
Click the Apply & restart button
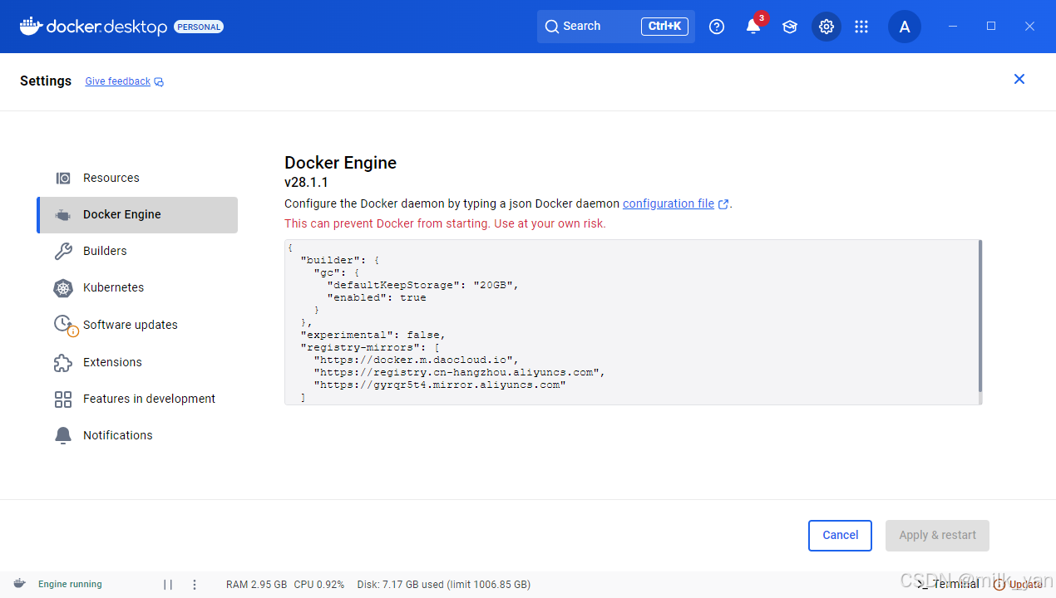938,536
